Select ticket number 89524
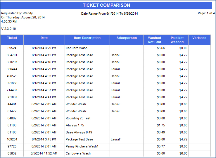 click(x=12, y=48)
